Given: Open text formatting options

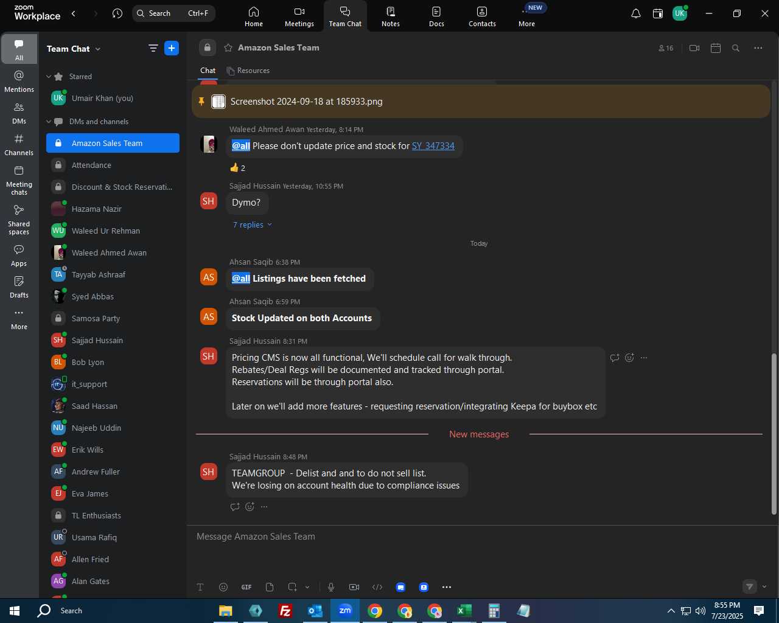Looking at the screenshot, I should (200, 587).
